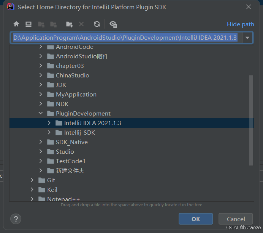Click the Module directory toolbar icon

coord(53,24)
